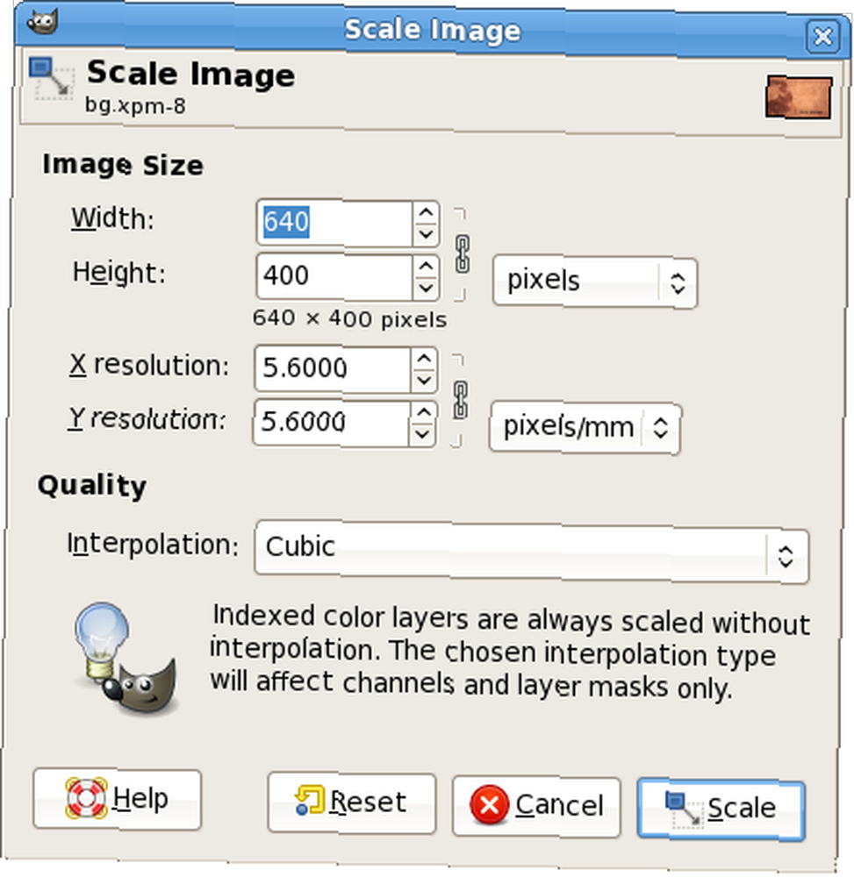Decrease Height using the down spinner arrow
854x877 pixels.
click(427, 288)
